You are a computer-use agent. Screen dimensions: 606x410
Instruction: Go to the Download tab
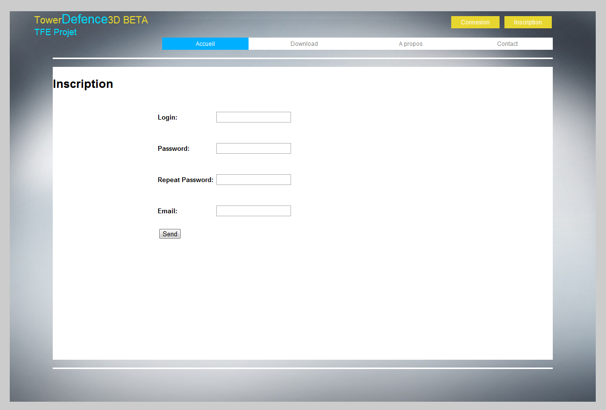coord(304,44)
